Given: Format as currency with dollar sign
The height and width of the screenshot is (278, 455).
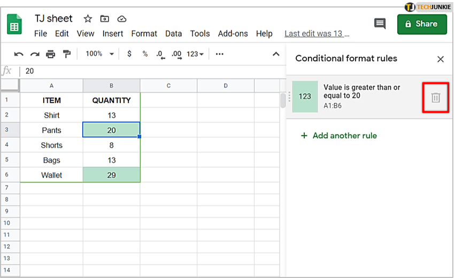Looking at the screenshot, I should tap(129, 54).
